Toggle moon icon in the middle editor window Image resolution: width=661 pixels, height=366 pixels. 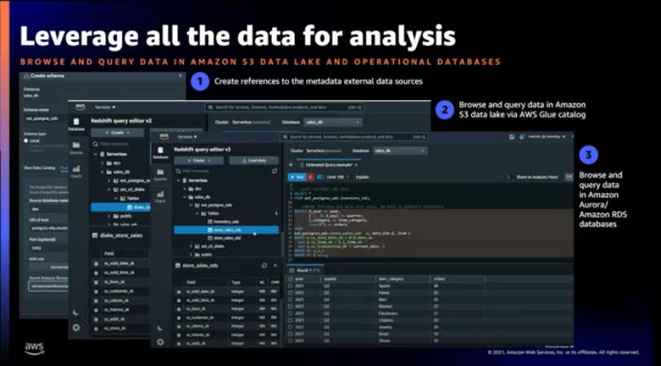[x=76, y=312]
